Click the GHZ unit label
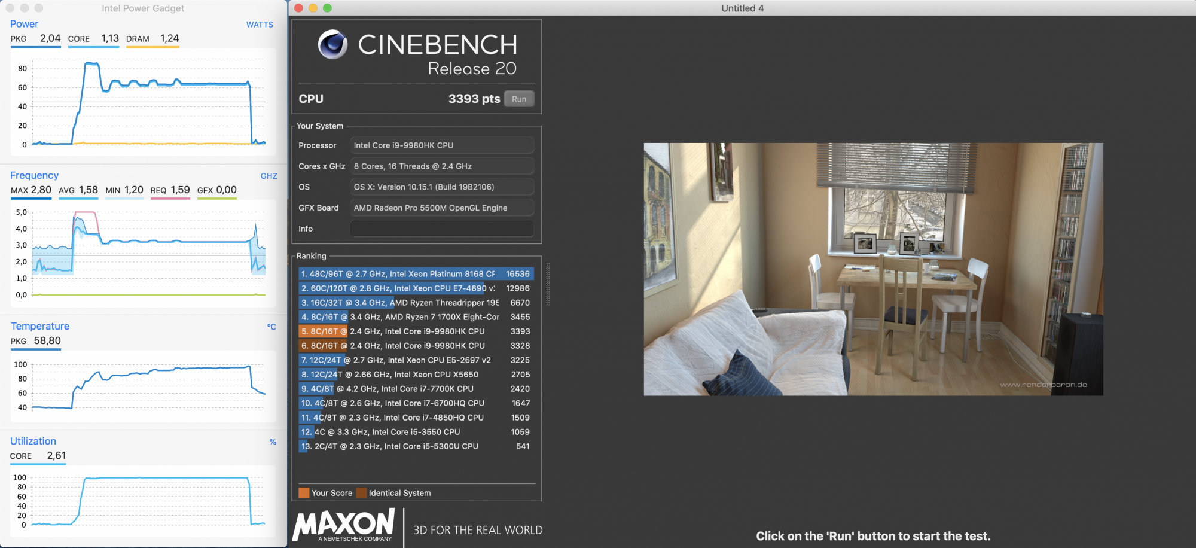The height and width of the screenshot is (548, 1196). [x=269, y=176]
